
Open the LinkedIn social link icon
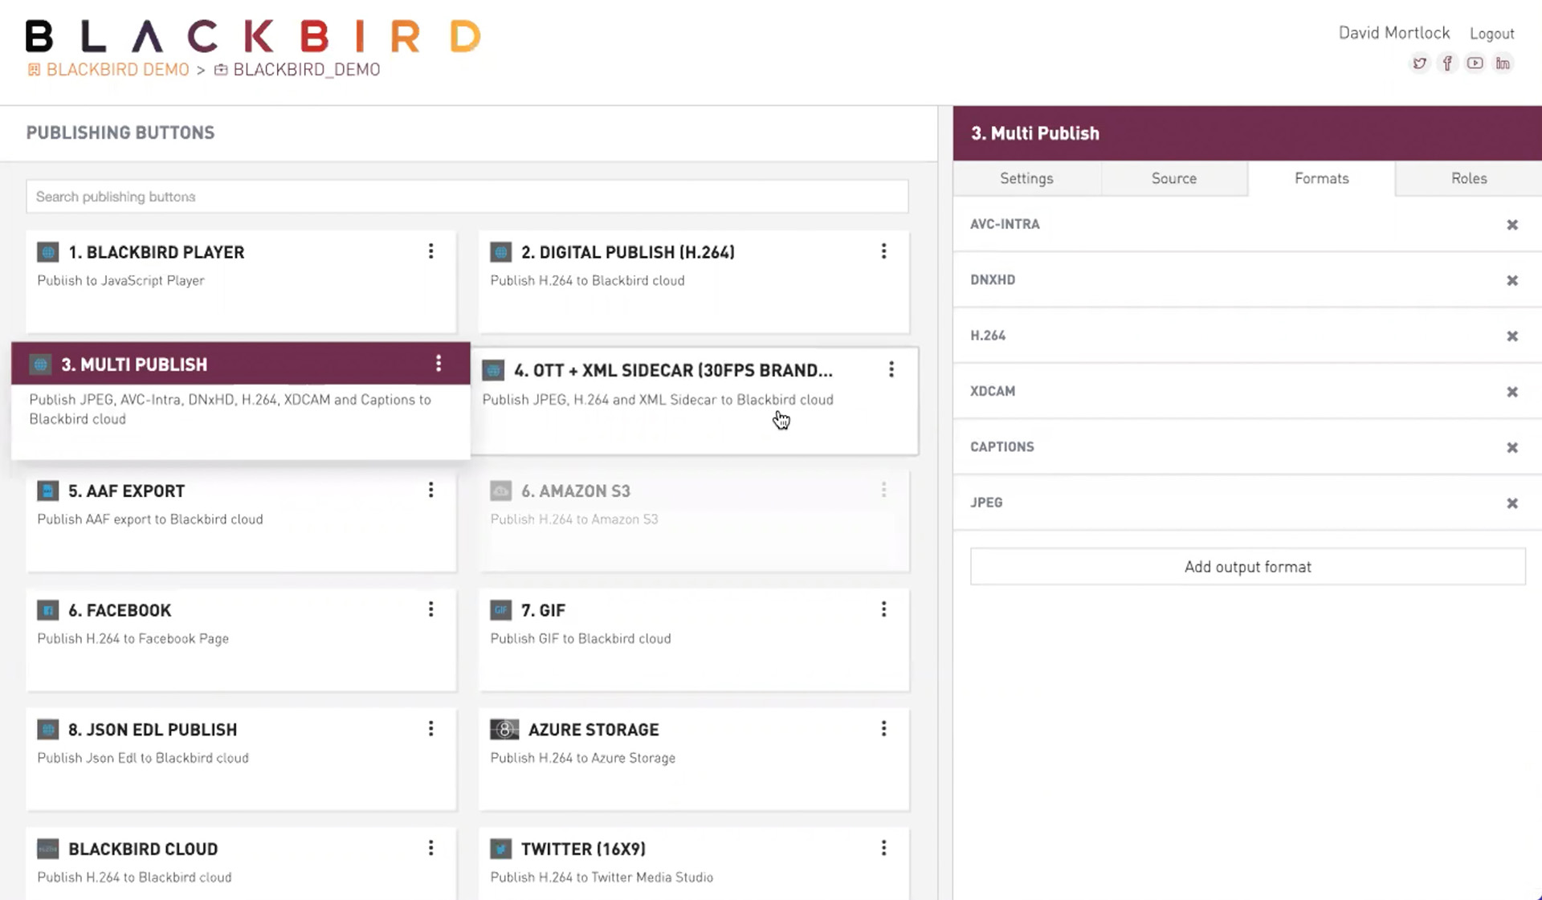pos(1503,63)
